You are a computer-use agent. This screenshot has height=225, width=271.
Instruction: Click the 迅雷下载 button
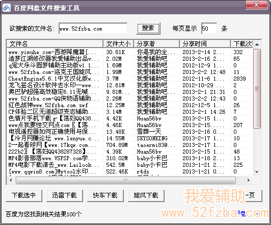pos(65,195)
